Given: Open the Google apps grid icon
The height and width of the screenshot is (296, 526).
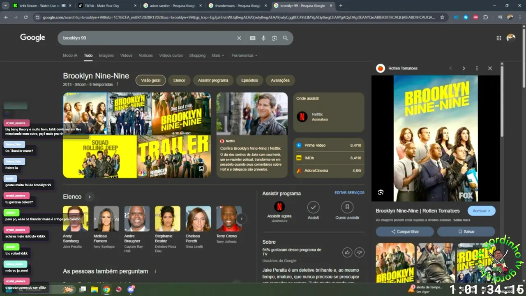Looking at the screenshot, I should 498,38.
